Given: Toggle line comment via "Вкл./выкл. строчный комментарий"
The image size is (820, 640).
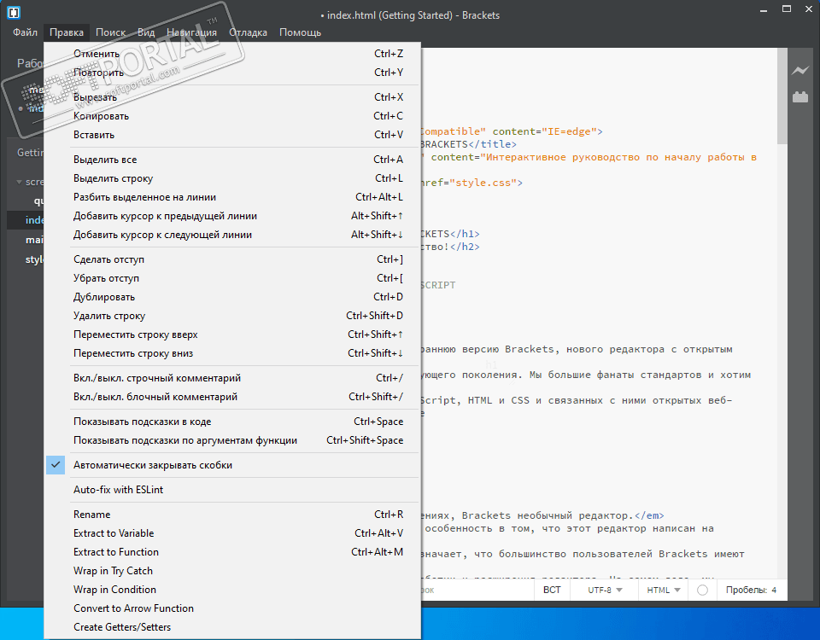Looking at the screenshot, I should (157, 378).
